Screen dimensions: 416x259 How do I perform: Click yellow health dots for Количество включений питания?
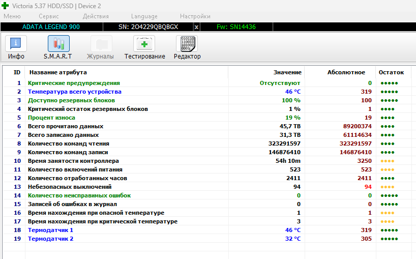[x=388, y=169]
